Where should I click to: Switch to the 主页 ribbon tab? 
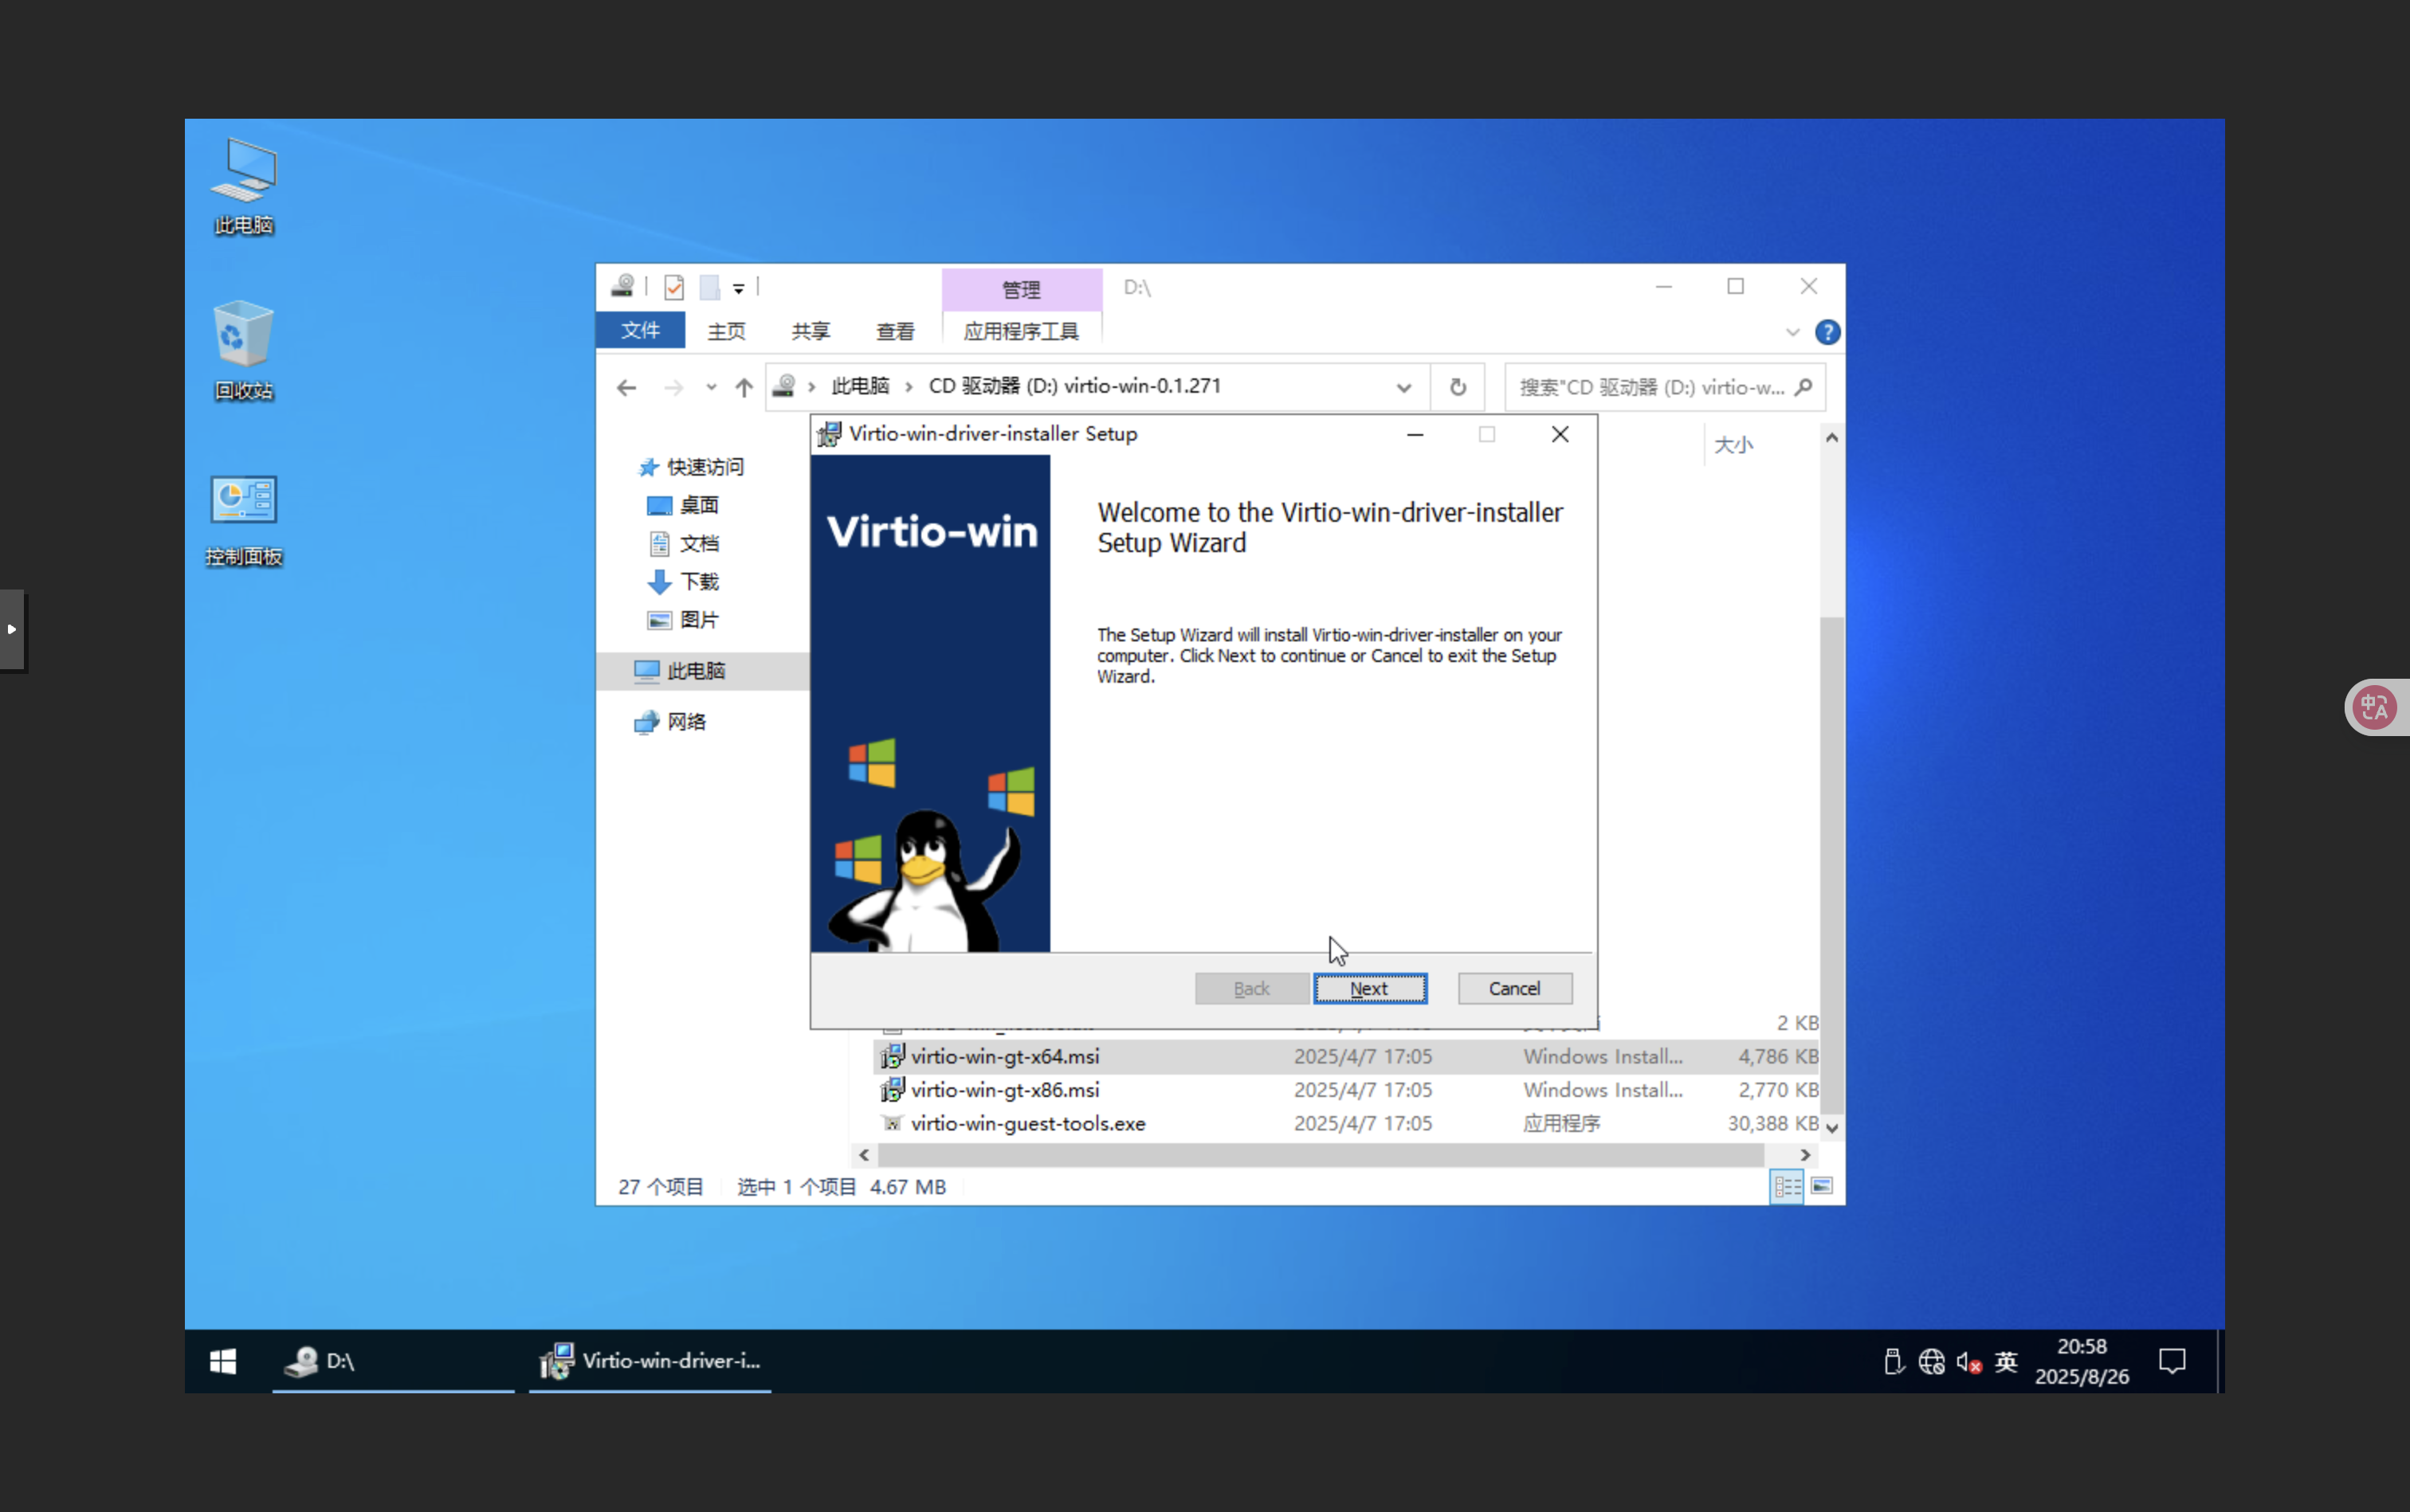[x=726, y=331]
